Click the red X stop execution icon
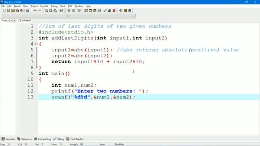The width and height of the screenshot is (260, 146). pos(114,11)
